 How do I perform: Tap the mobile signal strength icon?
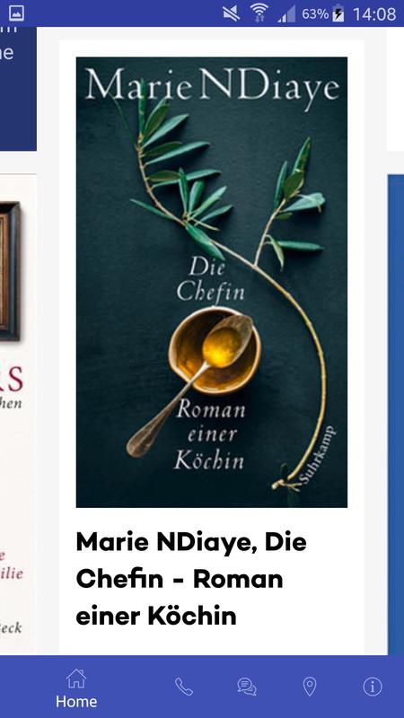[x=286, y=13]
